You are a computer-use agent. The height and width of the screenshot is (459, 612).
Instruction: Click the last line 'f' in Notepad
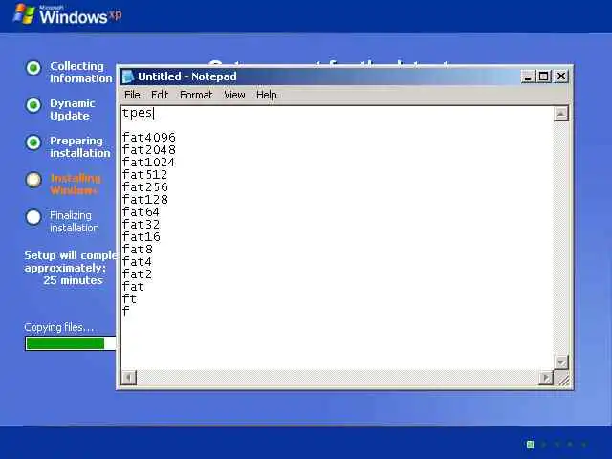click(x=125, y=312)
